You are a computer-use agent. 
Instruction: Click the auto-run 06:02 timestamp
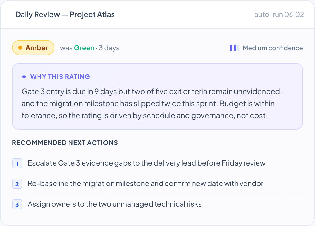click(x=279, y=15)
